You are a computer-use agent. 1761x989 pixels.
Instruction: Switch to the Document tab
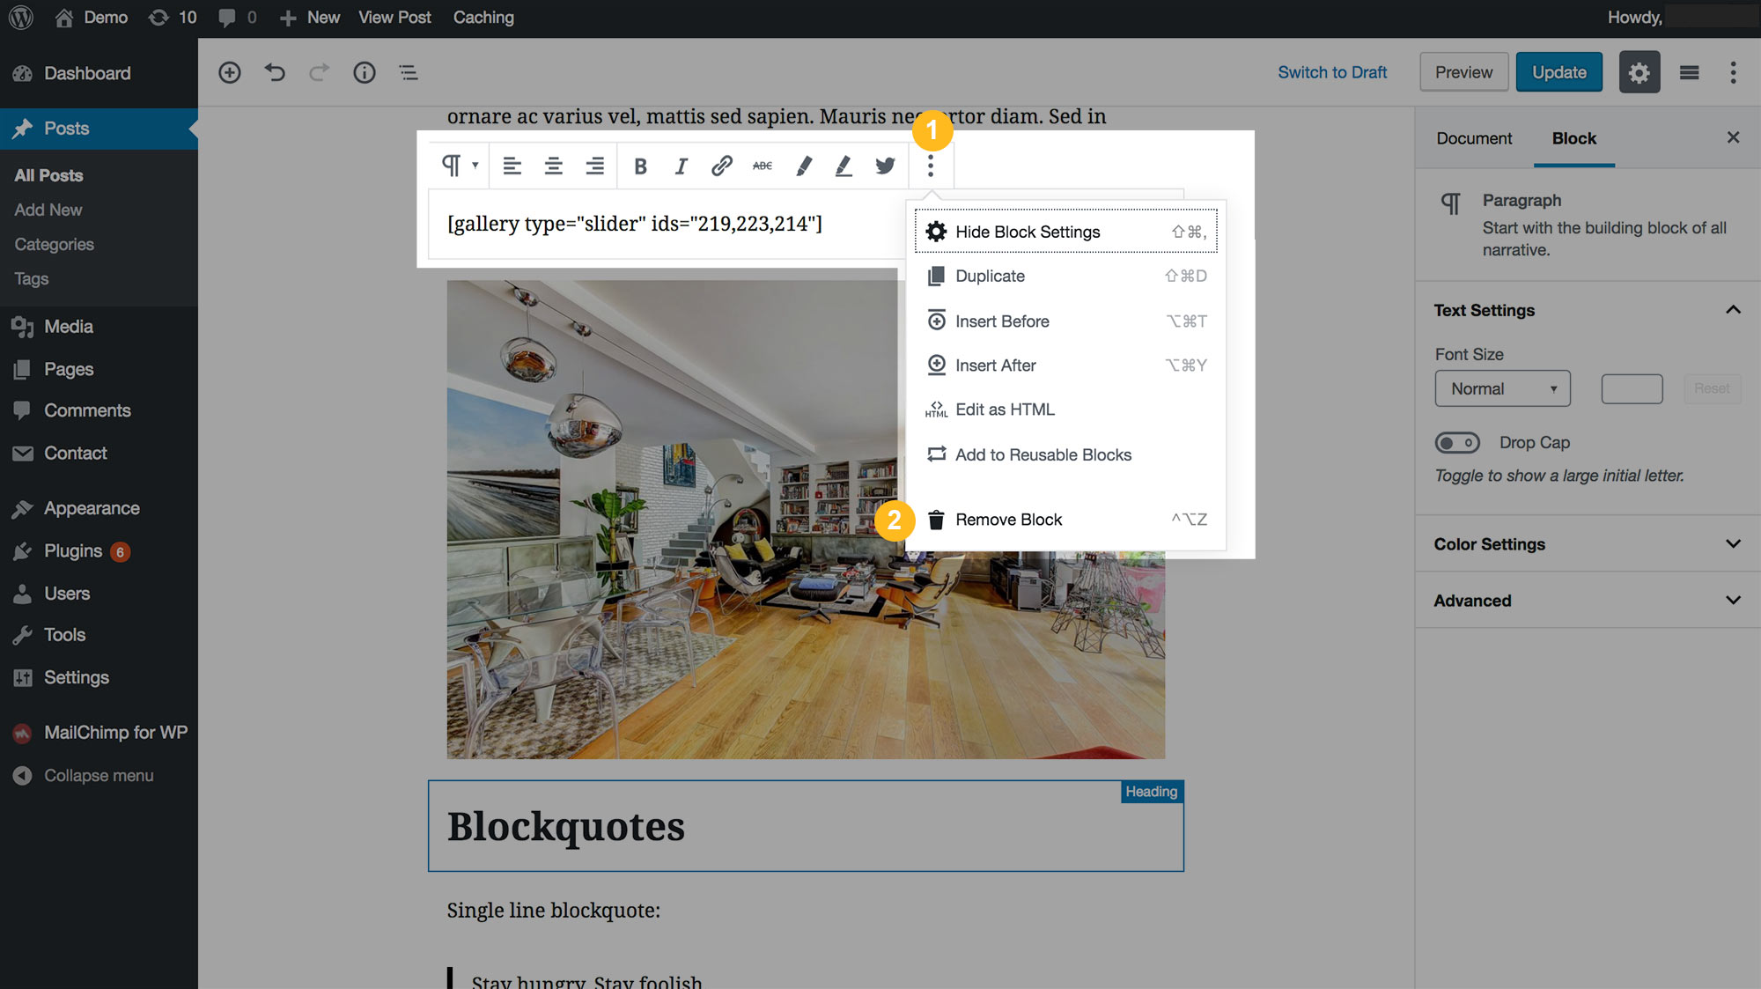pos(1473,138)
